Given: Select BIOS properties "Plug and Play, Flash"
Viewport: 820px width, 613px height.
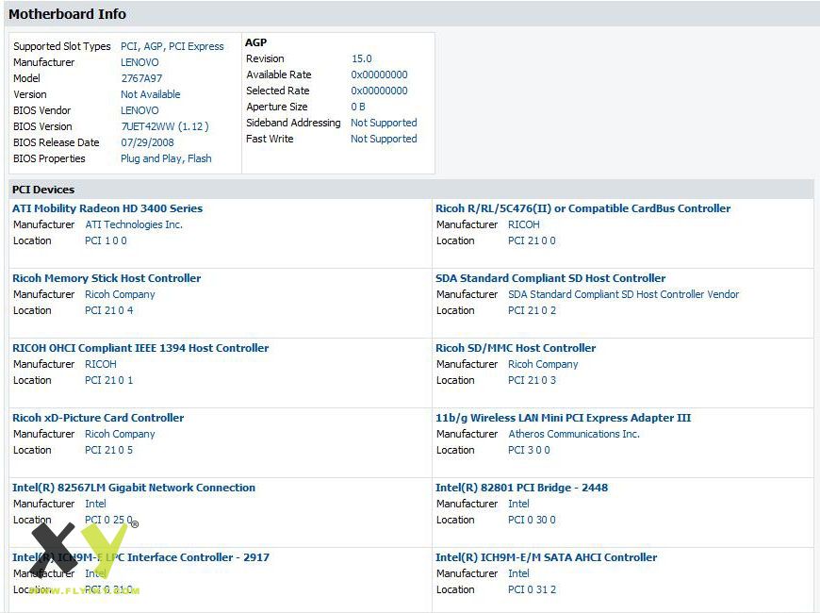Looking at the screenshot, I should point(166,158).
